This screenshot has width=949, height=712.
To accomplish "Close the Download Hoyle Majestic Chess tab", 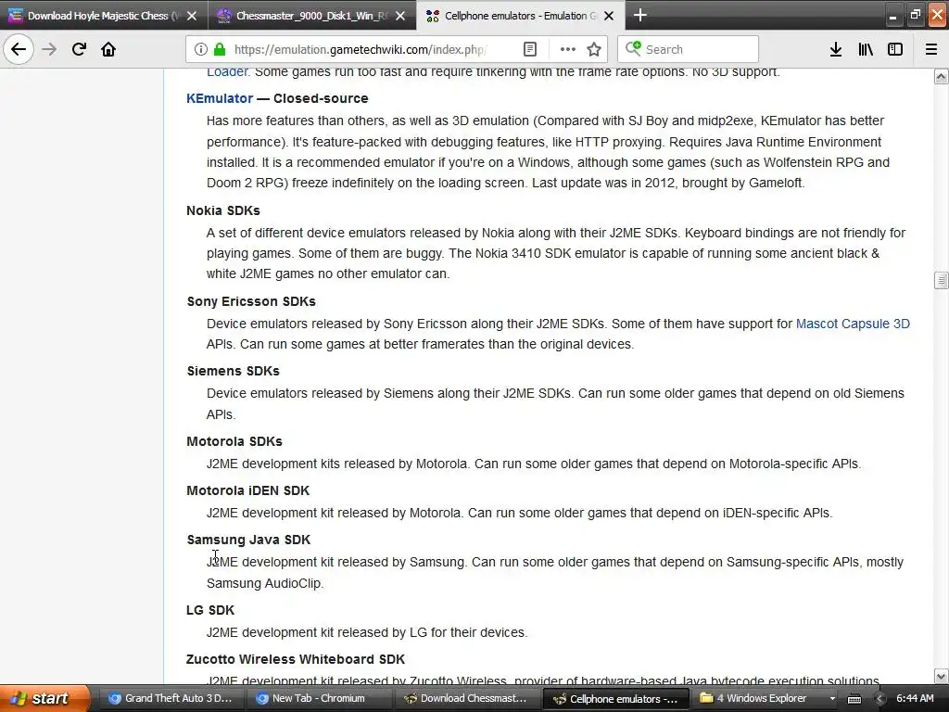I will pyautogui.click(x=192, y=16).
